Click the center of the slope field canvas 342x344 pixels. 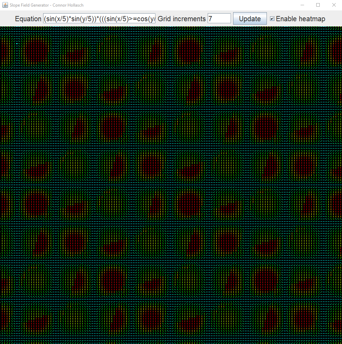coord(171,185)
